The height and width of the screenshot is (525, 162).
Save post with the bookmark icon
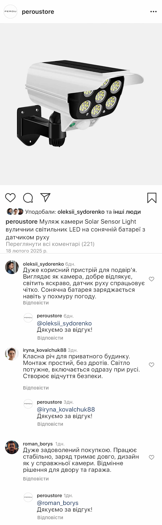[x=152, y=198]
